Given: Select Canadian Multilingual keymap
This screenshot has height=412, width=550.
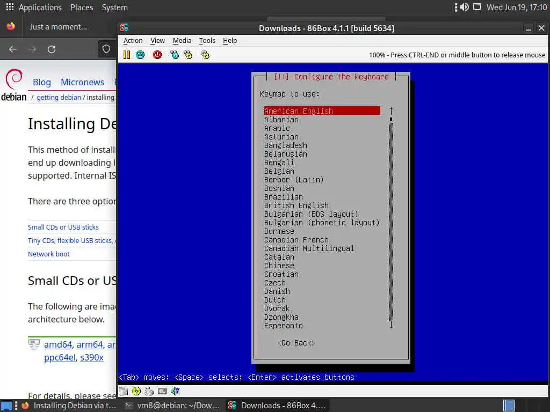Looking at the screenshot, I should [x=309, y=248].
